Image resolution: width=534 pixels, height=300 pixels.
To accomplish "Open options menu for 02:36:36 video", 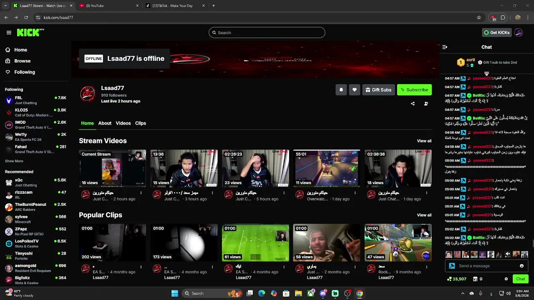I will (x=426, y=193).
